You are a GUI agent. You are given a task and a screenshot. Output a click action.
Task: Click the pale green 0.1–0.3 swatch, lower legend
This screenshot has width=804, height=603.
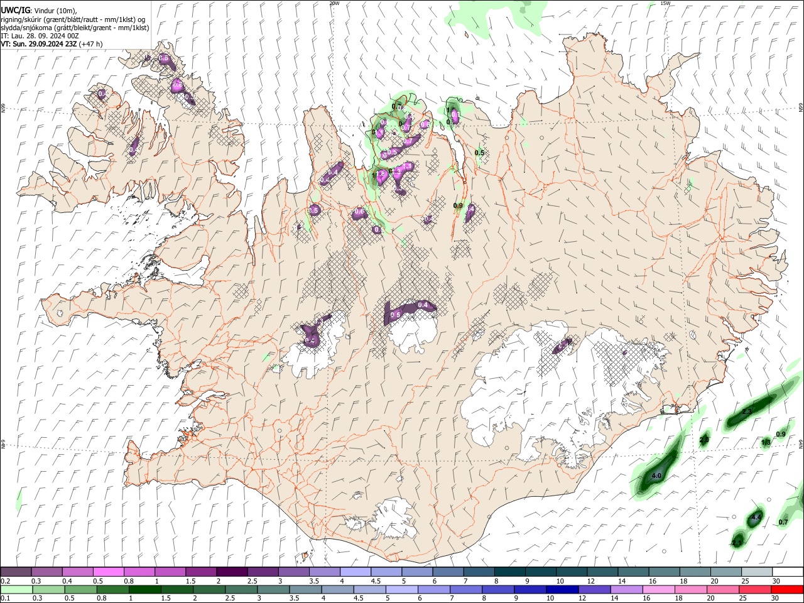click(x=16, y=589)
